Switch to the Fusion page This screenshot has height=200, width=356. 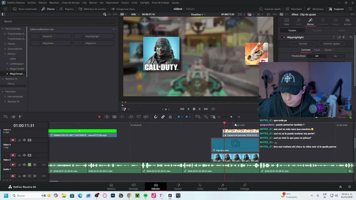tap(178, 187)
